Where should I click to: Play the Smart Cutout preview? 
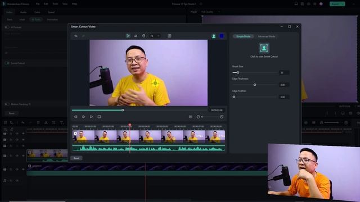coord(91,117)
